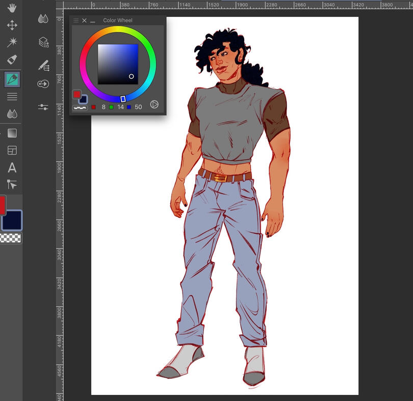Select checkered transparent swatch in tool palette
Screen dimensions: 413x401
11,238
